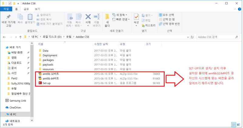Sort by 이름 column header
This screenshot has width=243, height=128.
pyautogui.click(x=41, y=44)
